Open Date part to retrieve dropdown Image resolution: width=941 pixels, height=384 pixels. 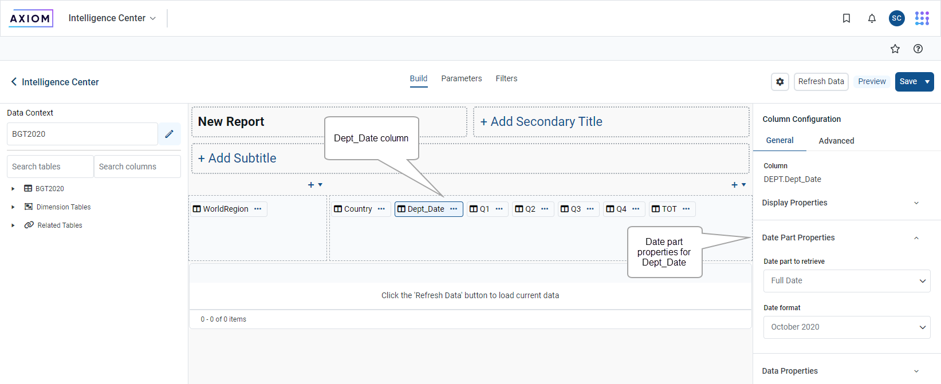coord(846,280)
